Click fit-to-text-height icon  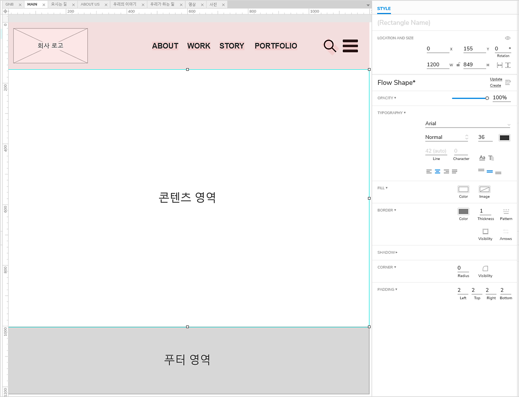pos(508,65)
